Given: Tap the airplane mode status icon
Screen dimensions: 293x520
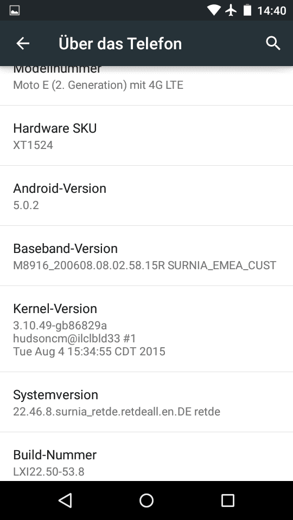Looking at the screenshot, I should tap(231, 10).
